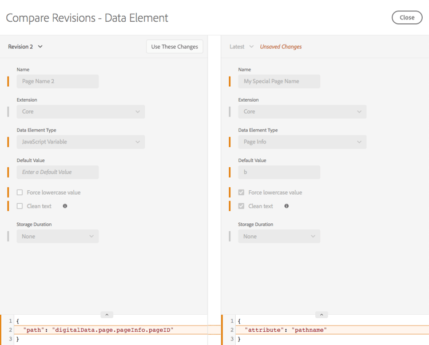The height and width of the screenshot is (345, 429).
Task: Open JavaScript Variable data element type dropdown
Action: pyautogui.click(x=81, y=142)
